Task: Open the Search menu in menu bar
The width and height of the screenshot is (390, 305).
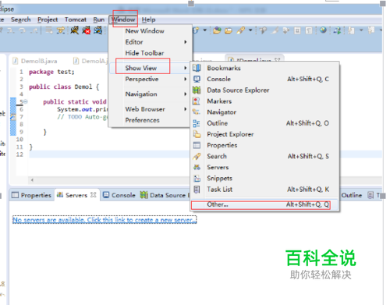Action: point(21,20)
